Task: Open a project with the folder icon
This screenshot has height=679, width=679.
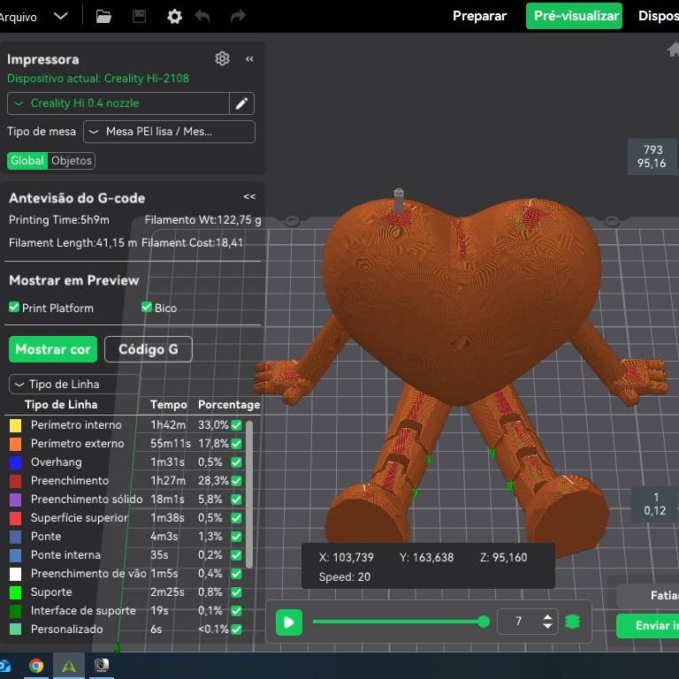Action: (x=103, y=16)
